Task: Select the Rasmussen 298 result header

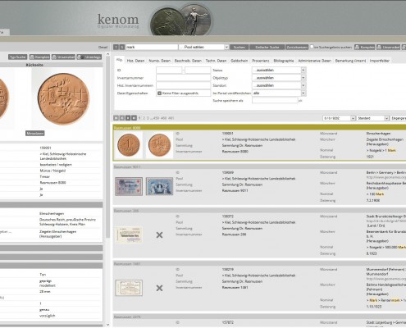Action: [x=259, y=211]
